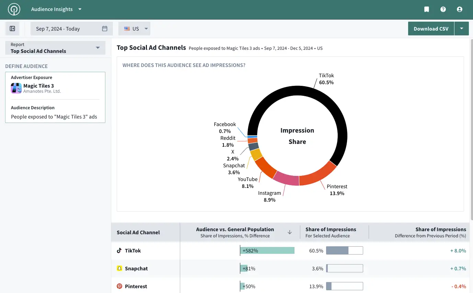473x293 pixels.
Task: Click the app logo icon in header
Action: 14,9
